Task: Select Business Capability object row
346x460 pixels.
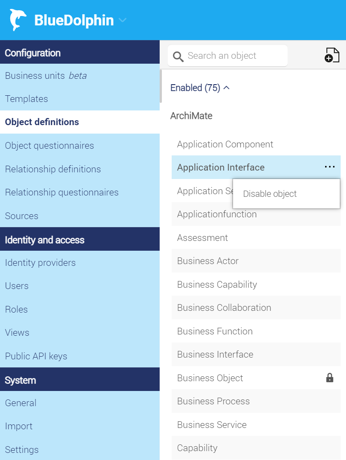Action: click(x=256, y=284)
